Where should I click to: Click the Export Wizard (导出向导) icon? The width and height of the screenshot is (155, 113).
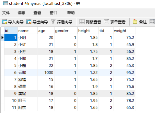point(29,22)
